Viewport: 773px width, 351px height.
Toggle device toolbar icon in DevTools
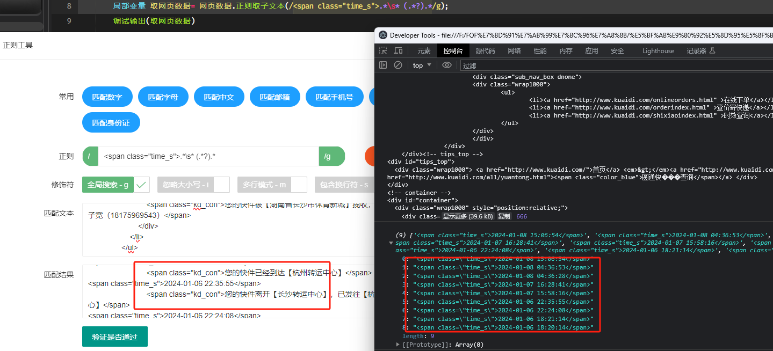(398, 50)
